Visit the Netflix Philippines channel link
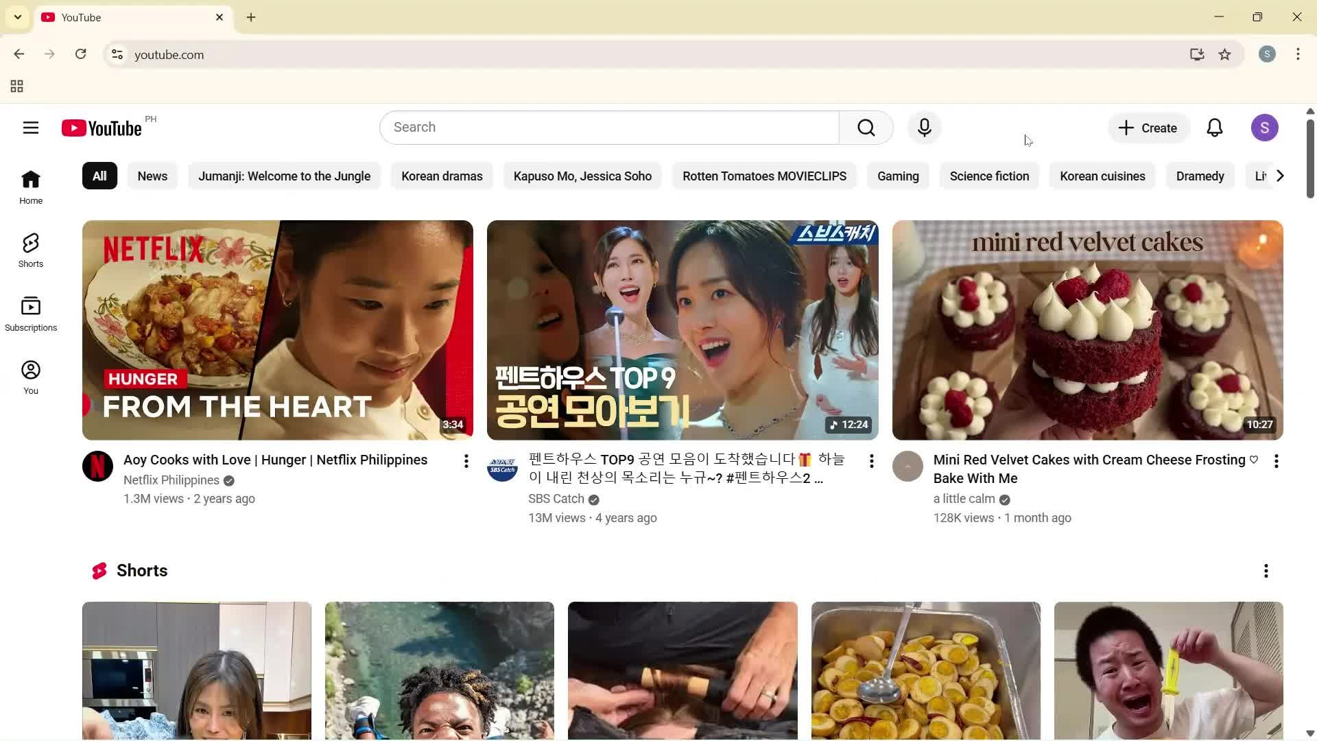The height and width of the screenshot is (741, 1317). 171,480
